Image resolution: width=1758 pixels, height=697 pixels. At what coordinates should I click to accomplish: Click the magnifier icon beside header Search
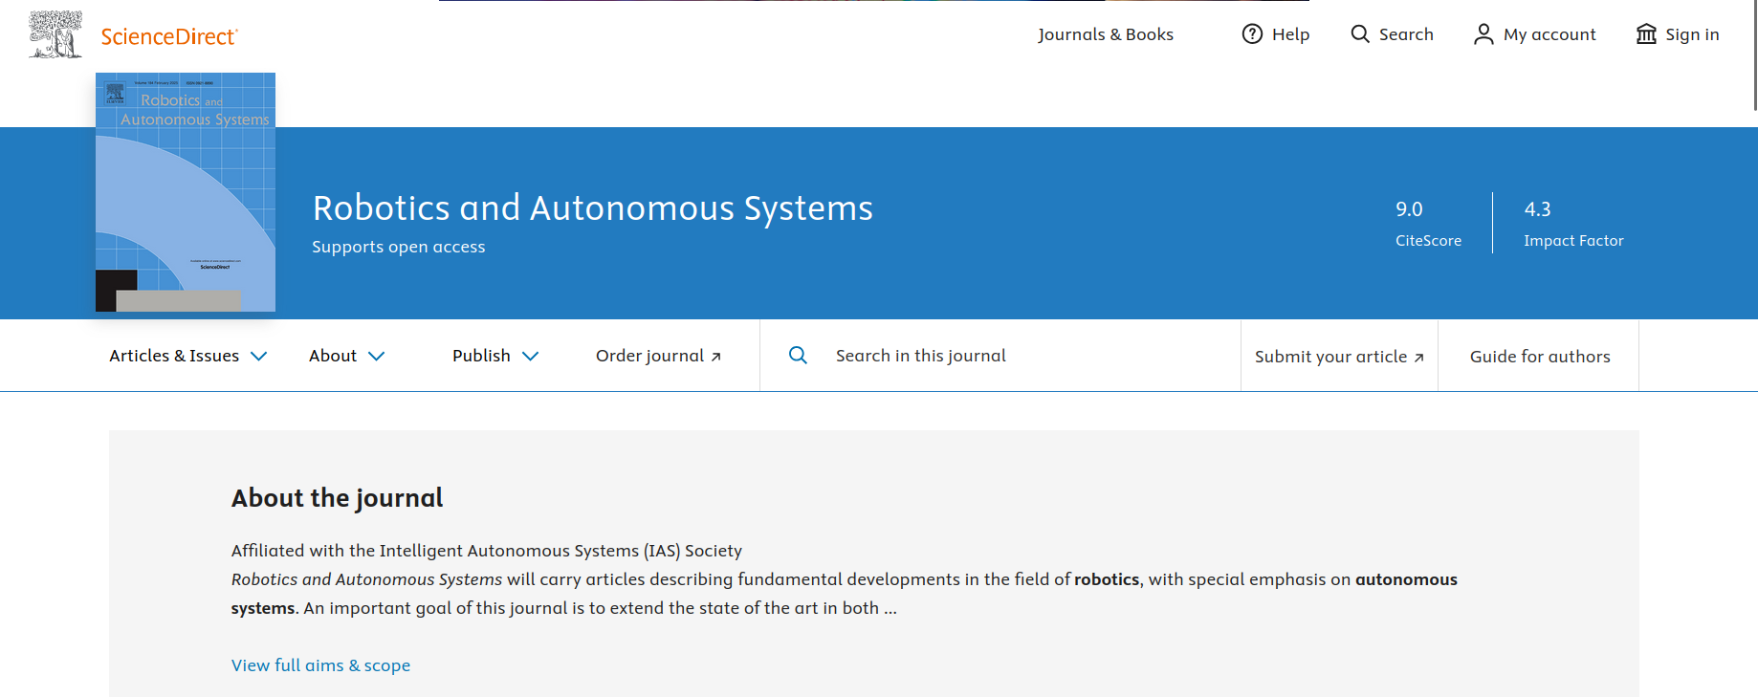point(1359,34)
